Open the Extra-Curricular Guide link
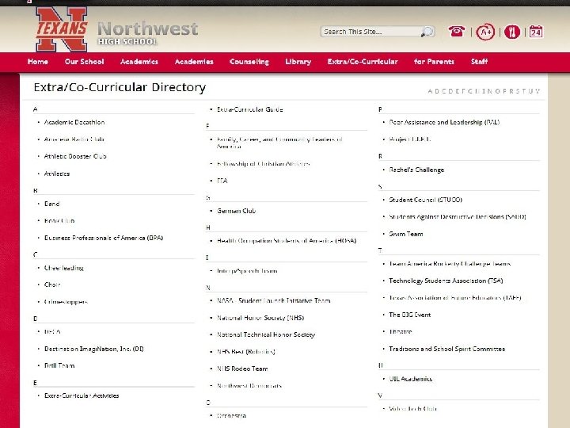570x428 pixels. [x=249, y=109]
